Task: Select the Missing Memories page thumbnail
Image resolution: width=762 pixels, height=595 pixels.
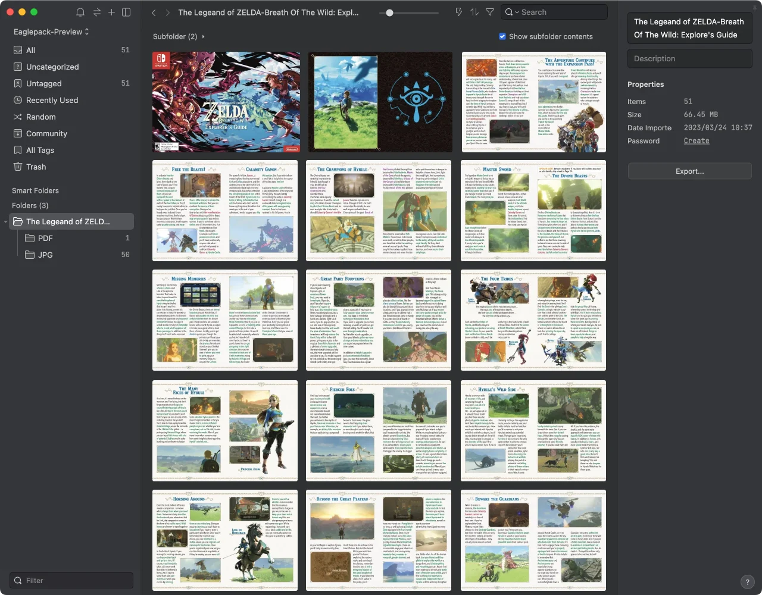Action: [225, 320]
